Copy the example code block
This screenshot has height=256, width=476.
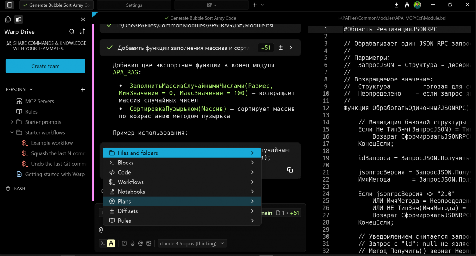click(290, 170)
